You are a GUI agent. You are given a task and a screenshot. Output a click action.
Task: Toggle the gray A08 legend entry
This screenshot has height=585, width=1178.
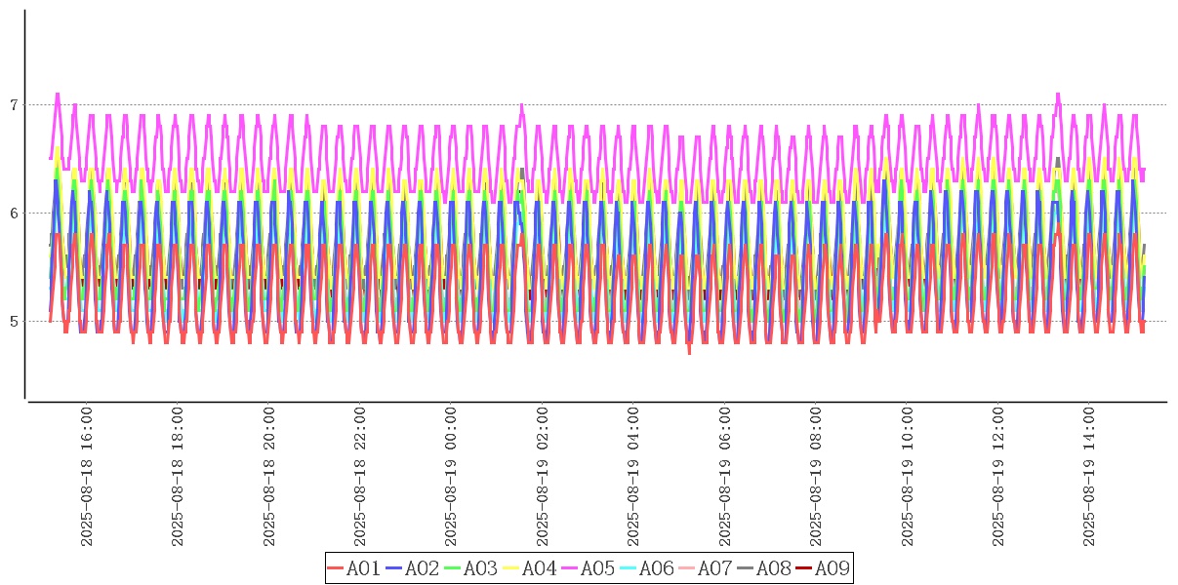pos(764,568)
